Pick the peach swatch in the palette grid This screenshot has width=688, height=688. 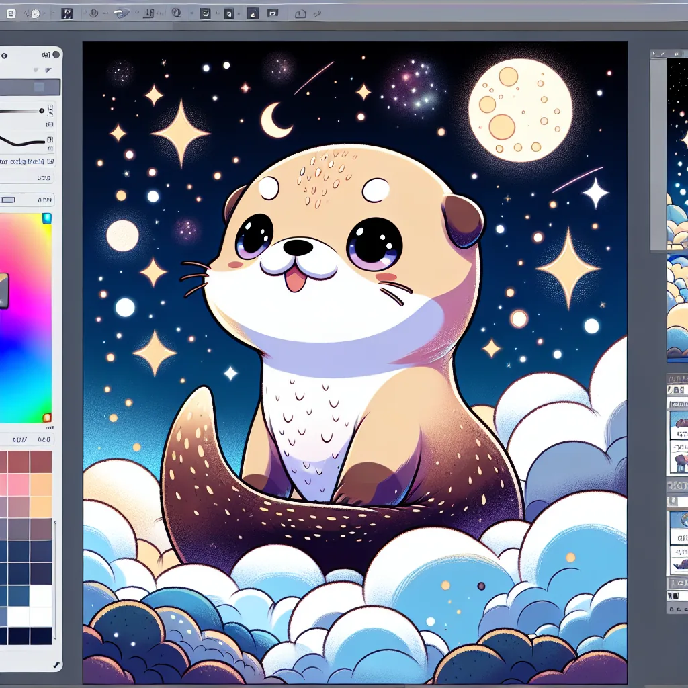click(41, 484)
